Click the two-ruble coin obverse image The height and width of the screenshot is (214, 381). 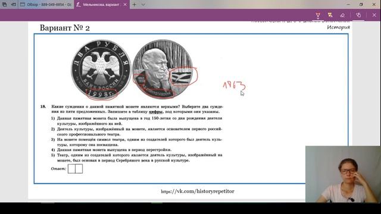[x=101, y=70]
